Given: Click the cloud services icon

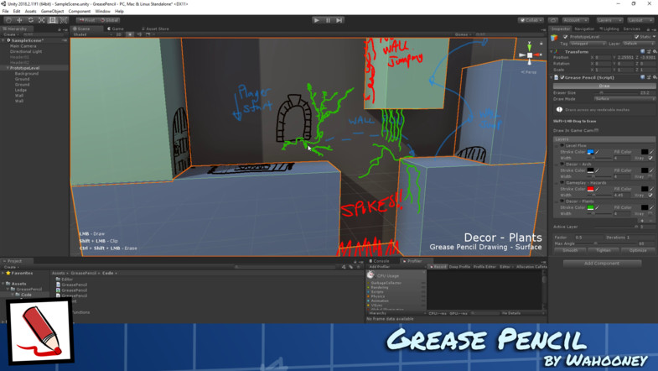Looking at the screenshot, I should (x=553, y=20).
